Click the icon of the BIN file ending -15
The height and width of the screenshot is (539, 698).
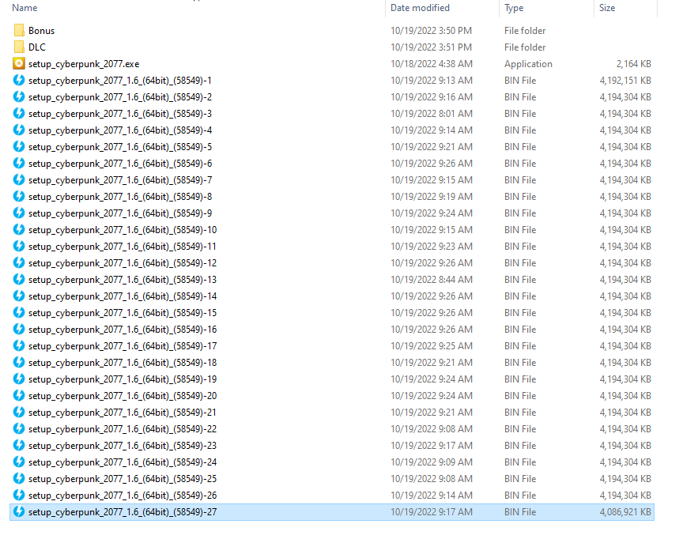point(19,313)
